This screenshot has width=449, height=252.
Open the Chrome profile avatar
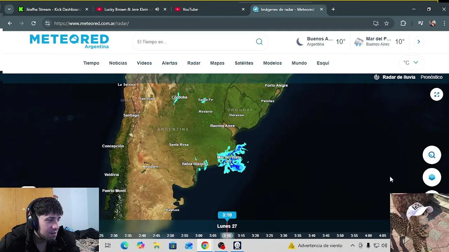[x=433, y=23]
